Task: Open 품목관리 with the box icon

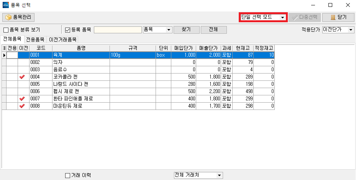Action: (x=19, y=17)
